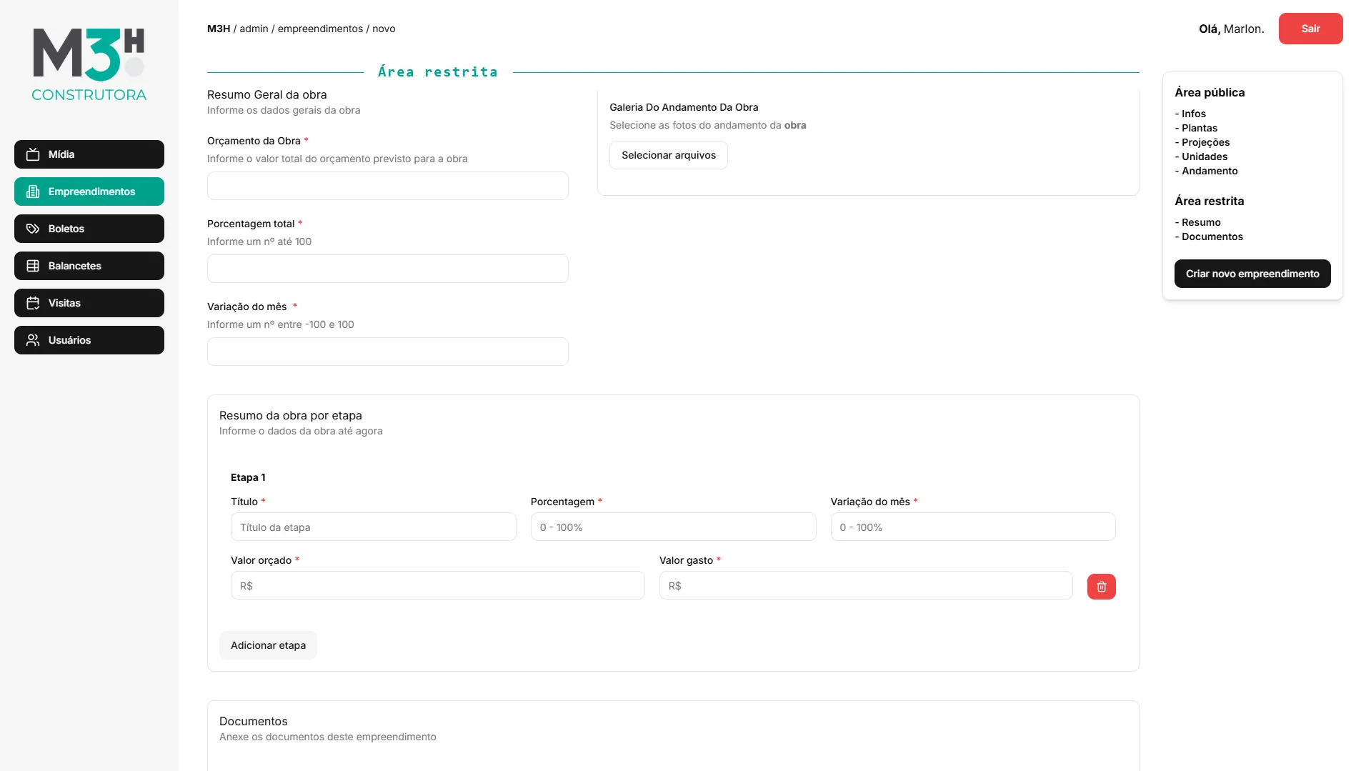Click the Balancetes table icon
Viewport: 1371px width, 771px height.
pyautogui.click(x=33, y=266)
